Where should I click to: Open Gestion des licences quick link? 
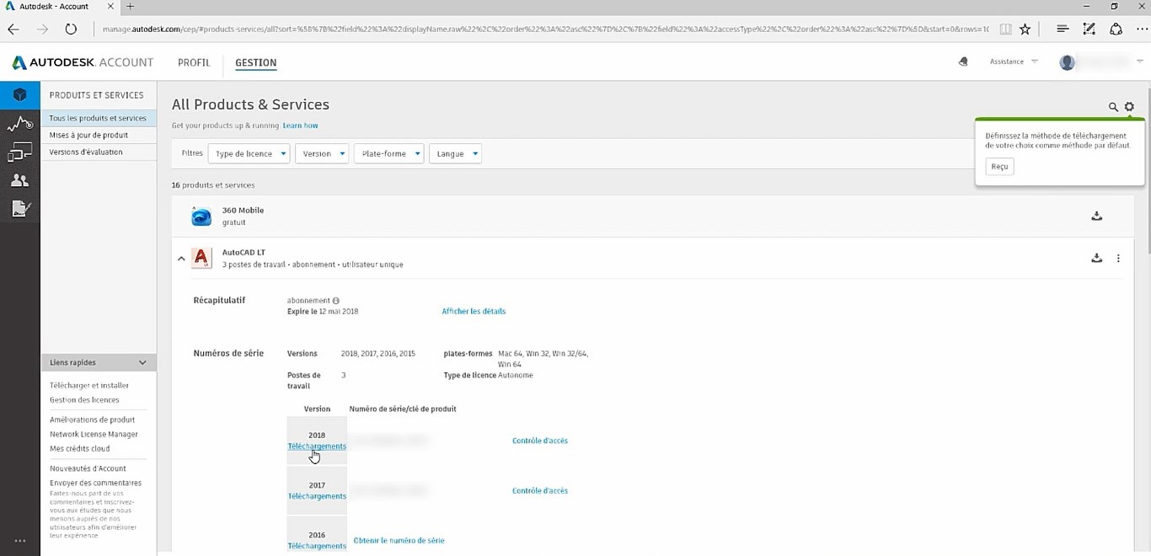tap(84, 399)
